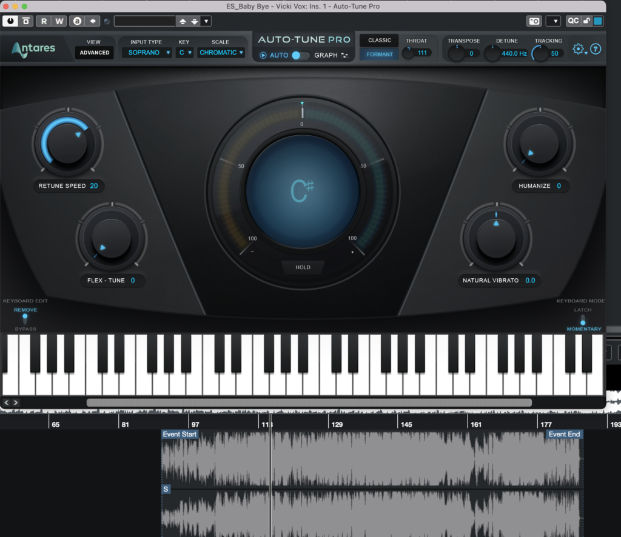Click the Detune knob
The width and height of the screenshot is (621, 537).
coord(492,53)
